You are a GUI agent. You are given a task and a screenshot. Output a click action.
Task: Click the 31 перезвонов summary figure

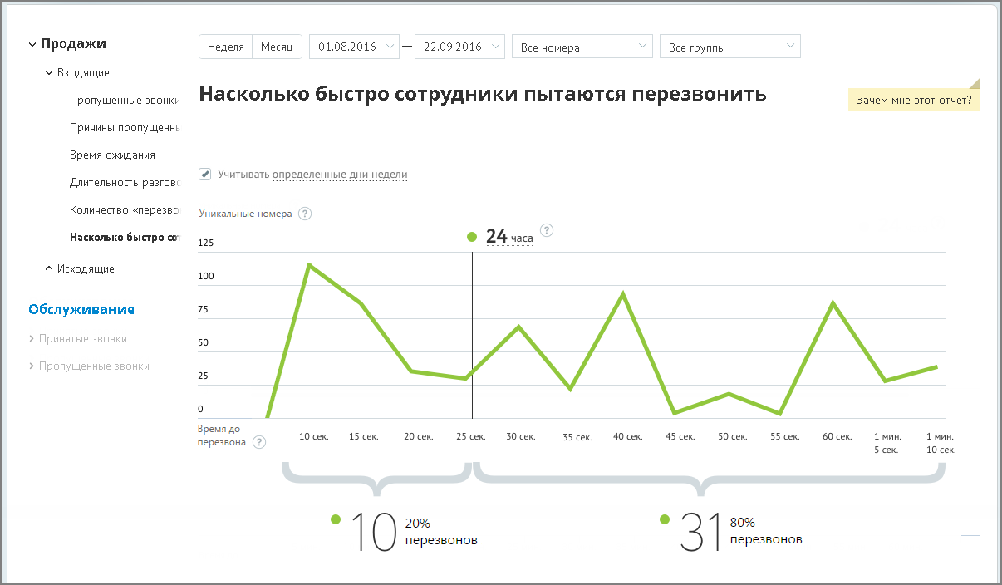click(x=700, y=532)
